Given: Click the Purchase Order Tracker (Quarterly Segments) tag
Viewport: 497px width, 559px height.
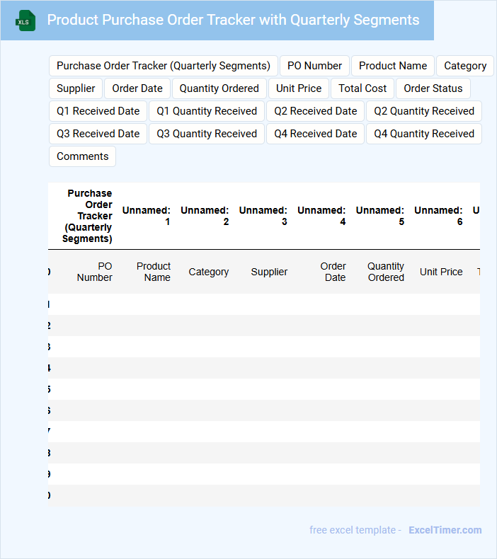Looking at the screenshot, I should (x=164, y=66).
